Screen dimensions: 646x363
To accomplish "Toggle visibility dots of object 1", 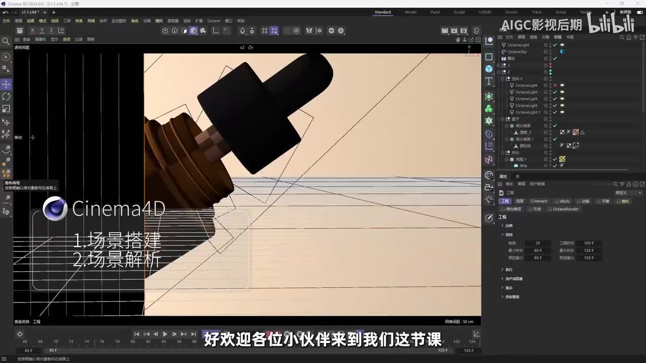I will [550, 65].
